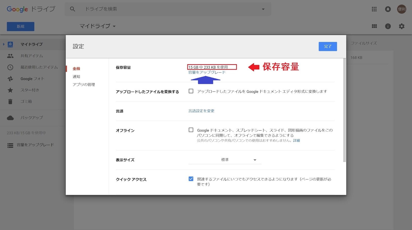Show details info icon
412x230 pixels.
[388, 26]
